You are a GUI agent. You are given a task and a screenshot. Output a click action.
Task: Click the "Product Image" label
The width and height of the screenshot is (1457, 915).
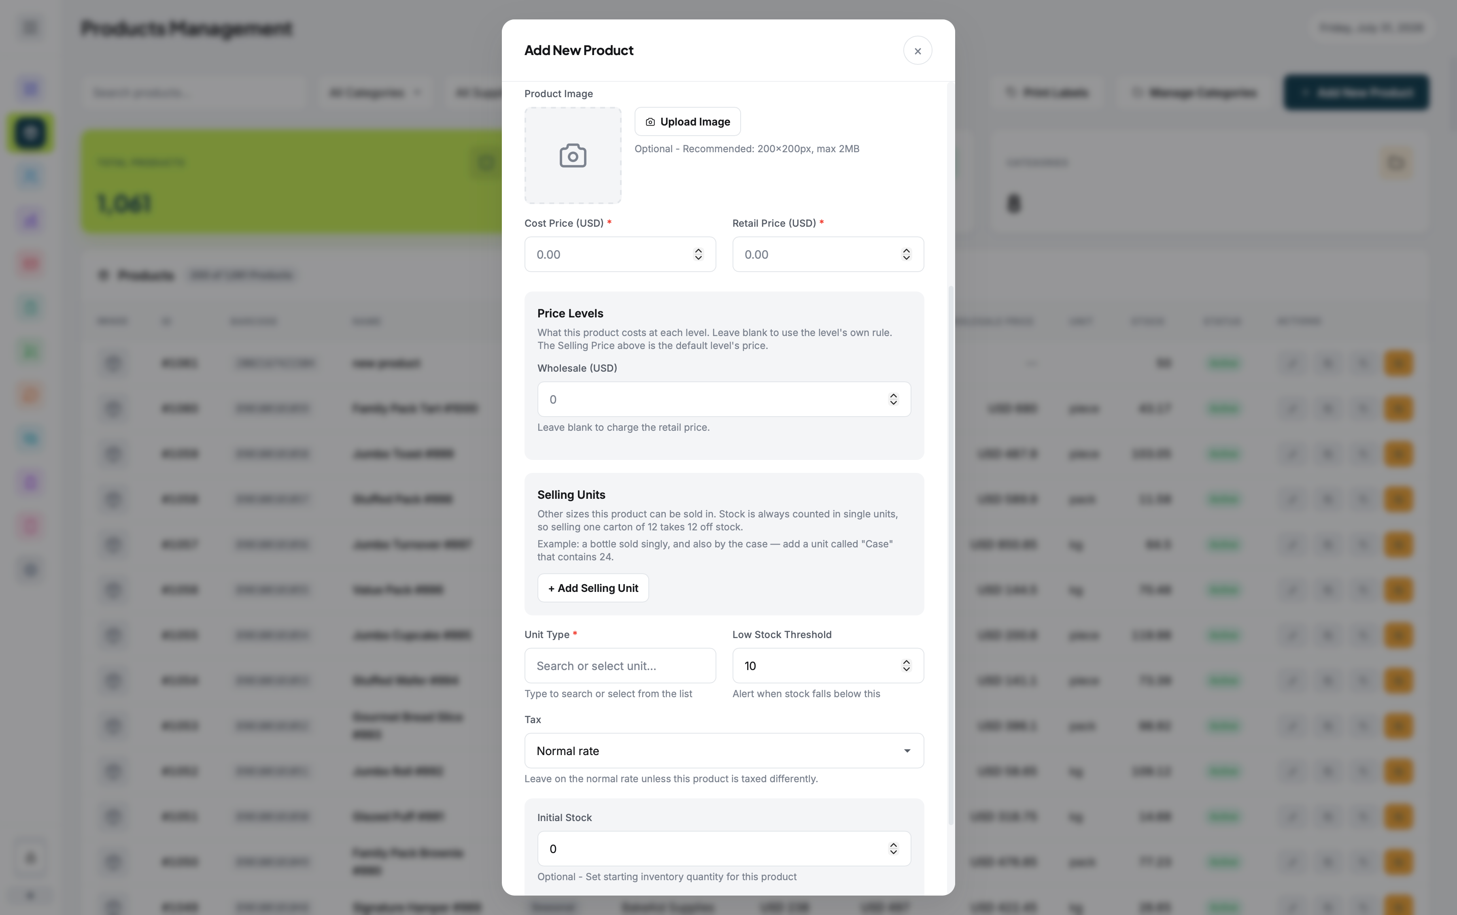click(558, 94)
